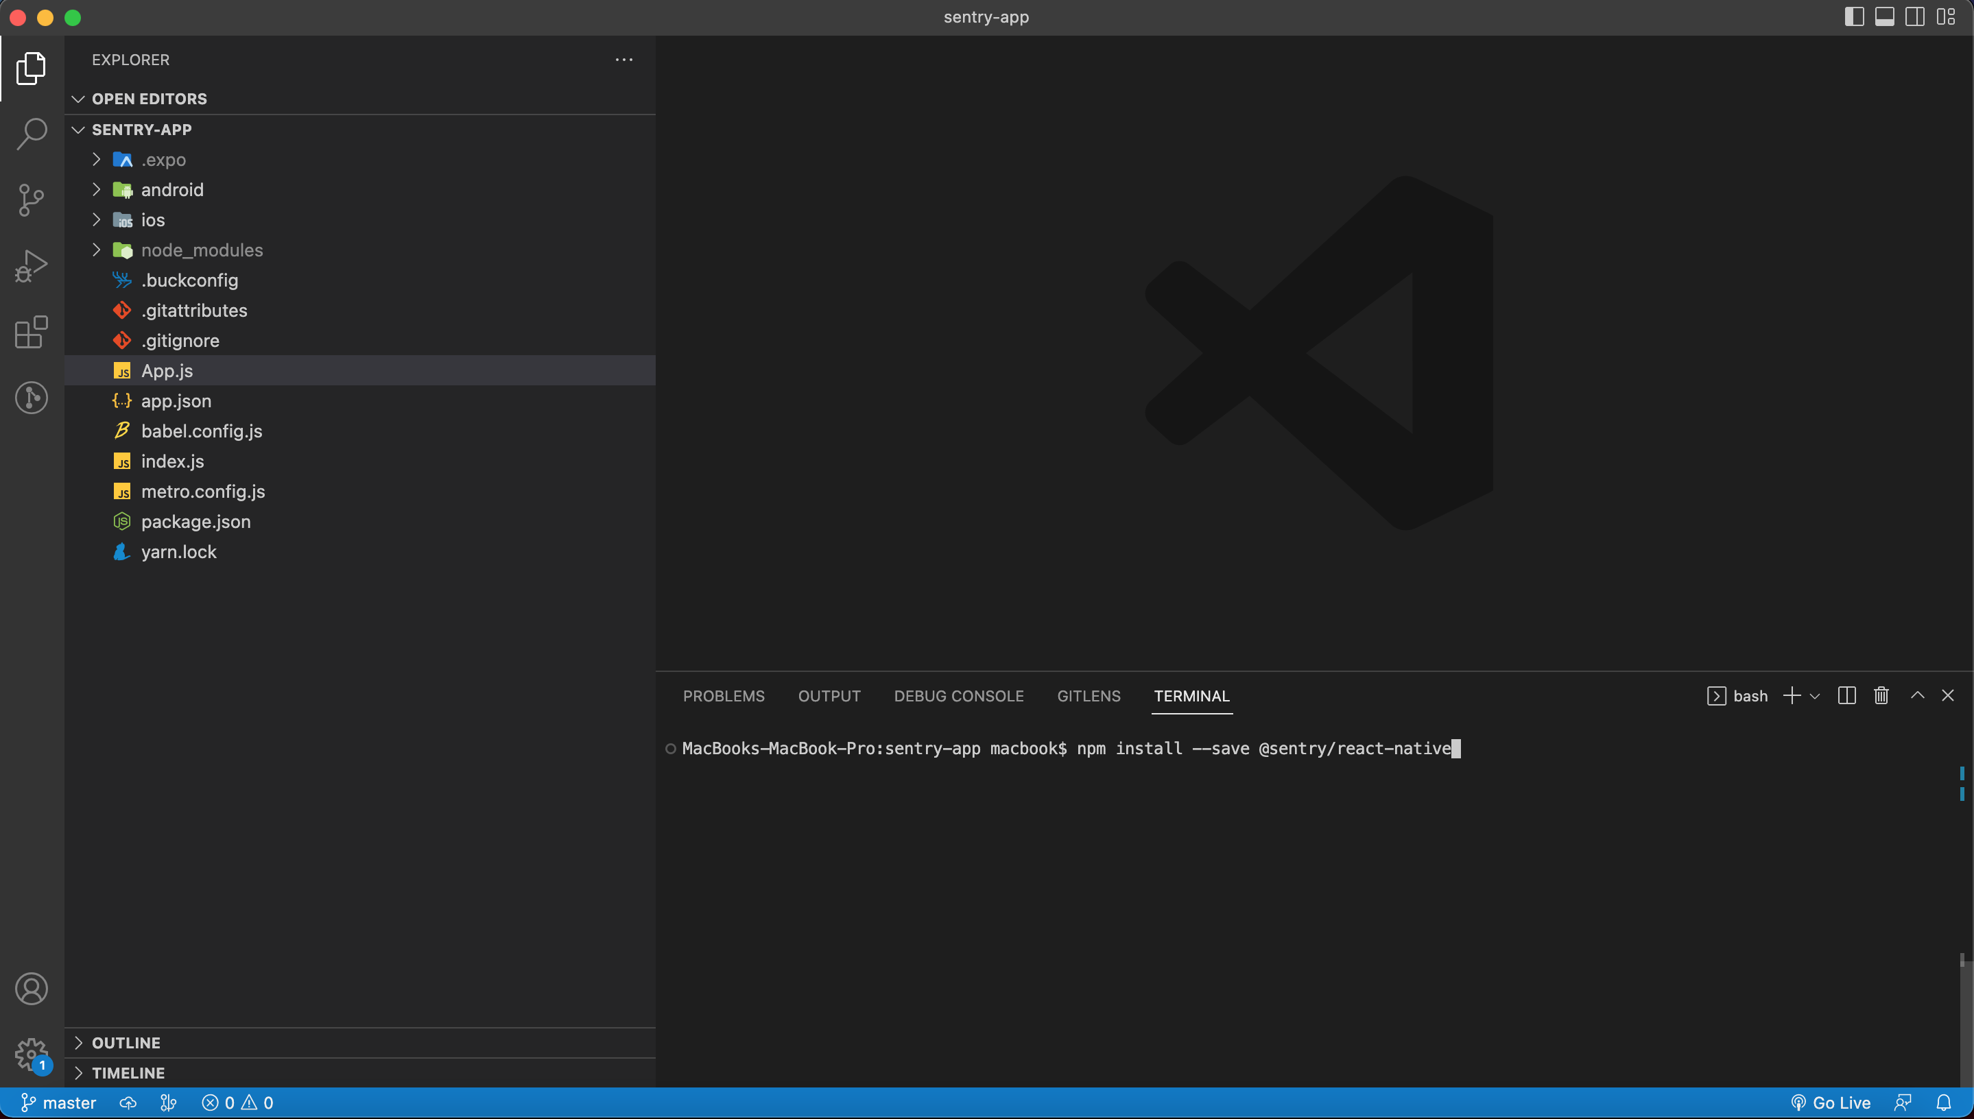Close the terminal panel
1974x1119 pixels.
pyautogui.click(x=1948, y=695)
